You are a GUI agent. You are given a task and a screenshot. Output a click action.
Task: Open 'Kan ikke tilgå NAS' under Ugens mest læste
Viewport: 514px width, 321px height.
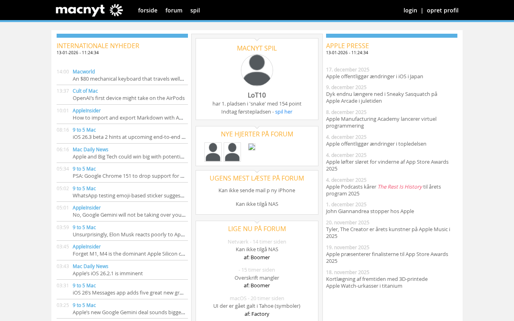(x=257, y=204)
